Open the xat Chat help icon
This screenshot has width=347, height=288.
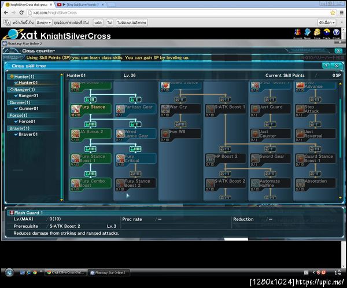tap(336, 32)
